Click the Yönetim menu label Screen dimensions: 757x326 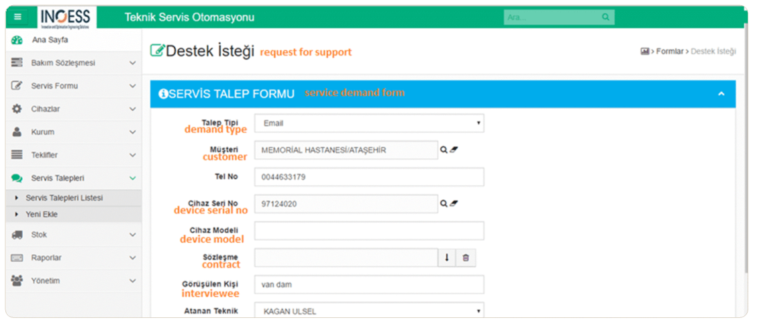point(46,280)
